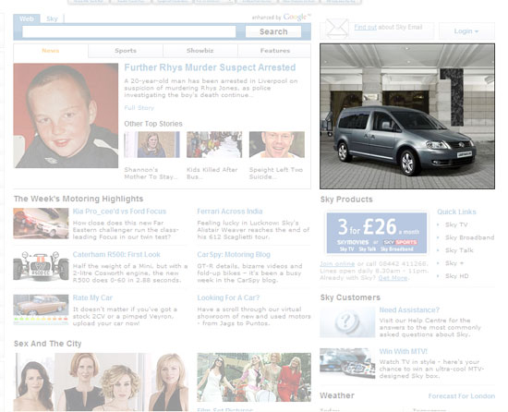Image resolution: width=508 pixels, height=412 pixels.
Task: Click the Full Story link
Action: coord(139,108)
